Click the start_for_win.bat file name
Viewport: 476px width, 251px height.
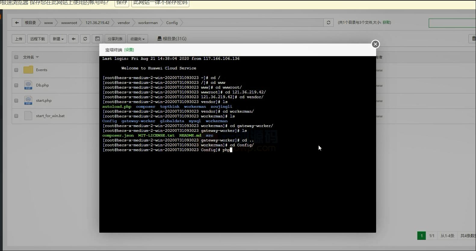pos(50,116)
